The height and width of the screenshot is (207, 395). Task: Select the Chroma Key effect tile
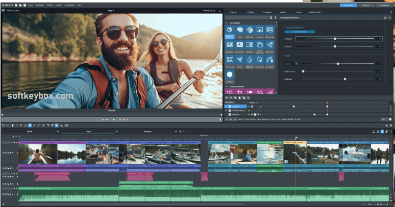point(269,32)
